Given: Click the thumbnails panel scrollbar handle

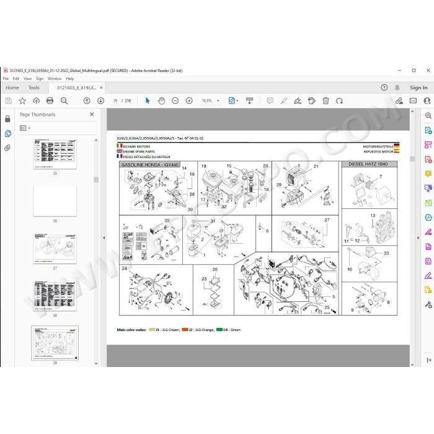Looking at the screenshot, I should pos(96,180).
